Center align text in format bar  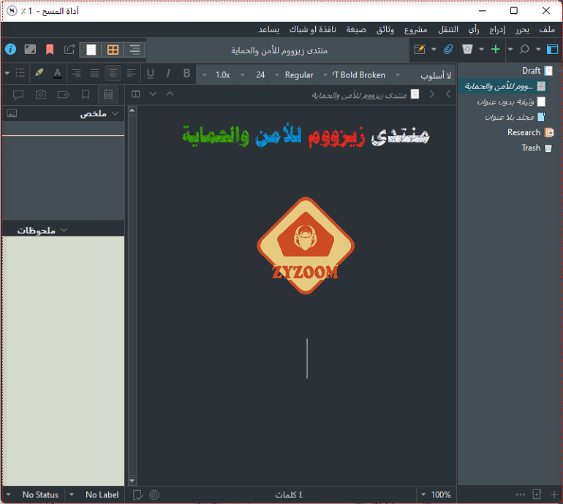tap(113, 73)
